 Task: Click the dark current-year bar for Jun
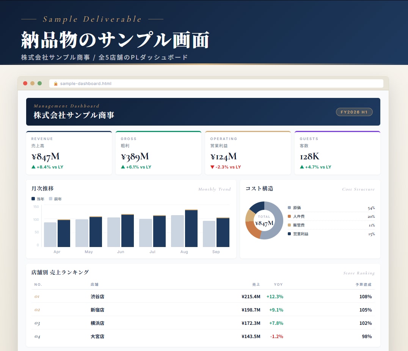[x=127, y=230]
